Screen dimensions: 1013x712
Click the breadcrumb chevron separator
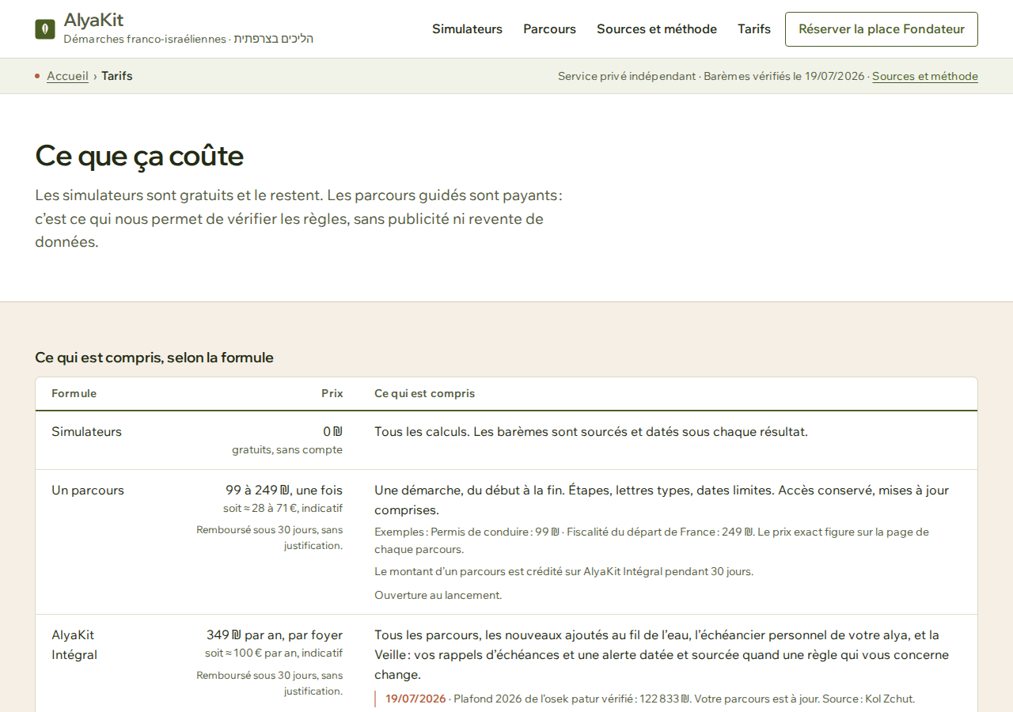pos(95,76)
